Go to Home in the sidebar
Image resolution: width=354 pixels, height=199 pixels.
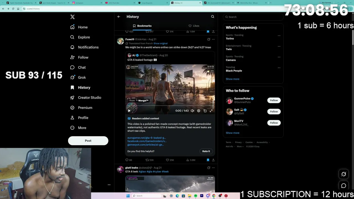79,27
